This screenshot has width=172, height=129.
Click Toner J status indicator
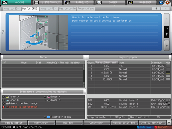[4, 97]
